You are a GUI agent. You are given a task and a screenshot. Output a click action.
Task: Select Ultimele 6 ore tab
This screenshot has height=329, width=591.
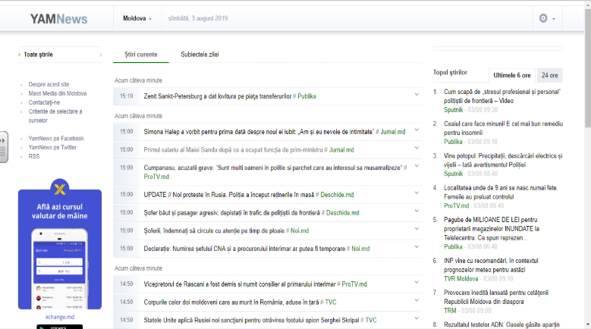click(511, 75)
